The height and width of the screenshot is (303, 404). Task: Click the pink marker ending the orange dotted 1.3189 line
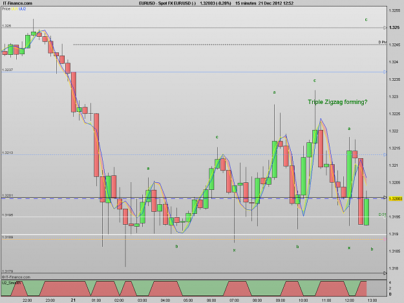[x=385, y=239]
